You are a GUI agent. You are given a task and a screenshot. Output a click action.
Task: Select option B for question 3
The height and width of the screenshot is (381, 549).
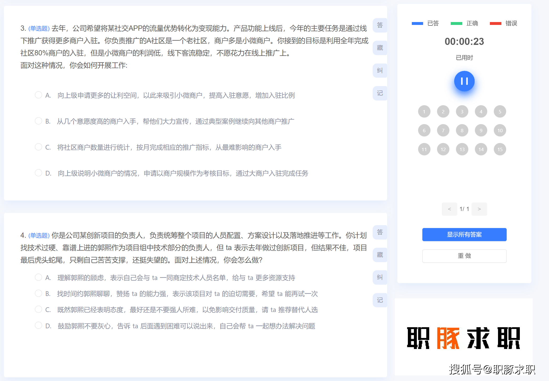(38, 121)
